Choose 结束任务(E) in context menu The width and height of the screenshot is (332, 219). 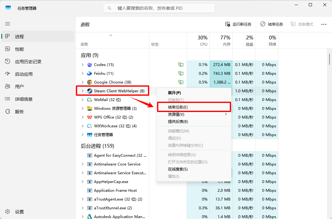point(194,107)
